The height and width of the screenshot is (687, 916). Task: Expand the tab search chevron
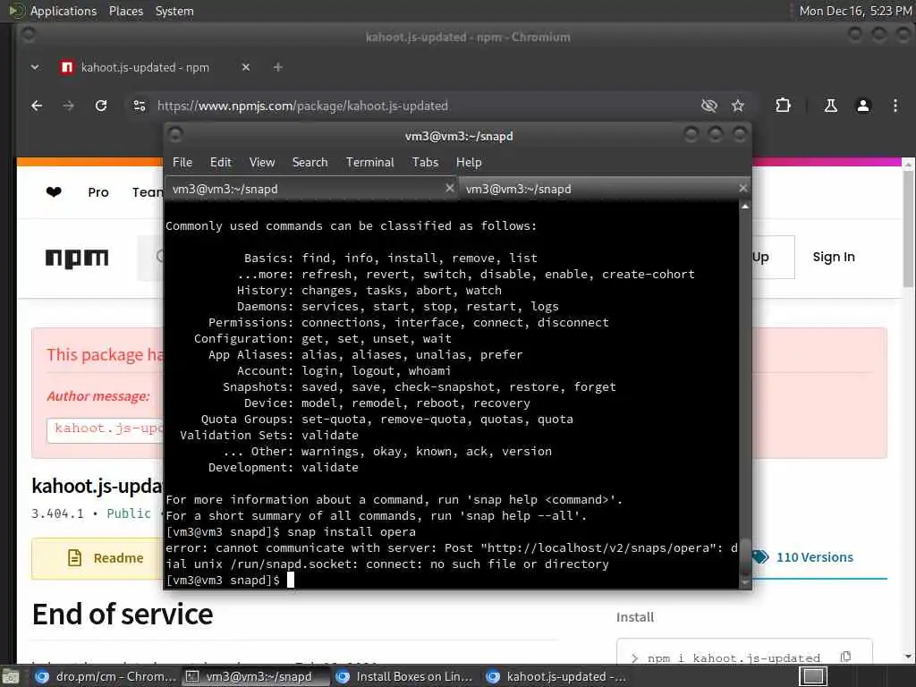(35, 67)
